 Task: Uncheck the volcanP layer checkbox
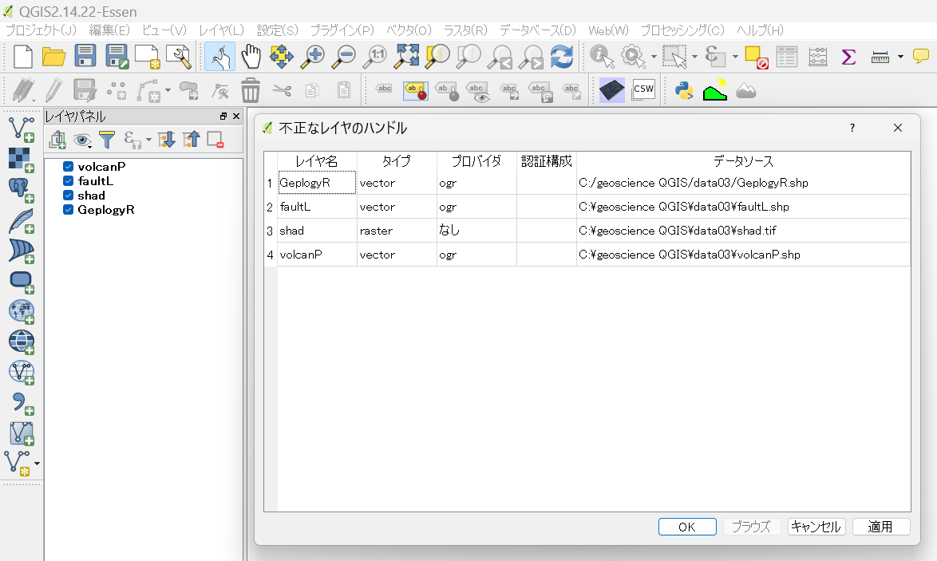pos(68,167)
